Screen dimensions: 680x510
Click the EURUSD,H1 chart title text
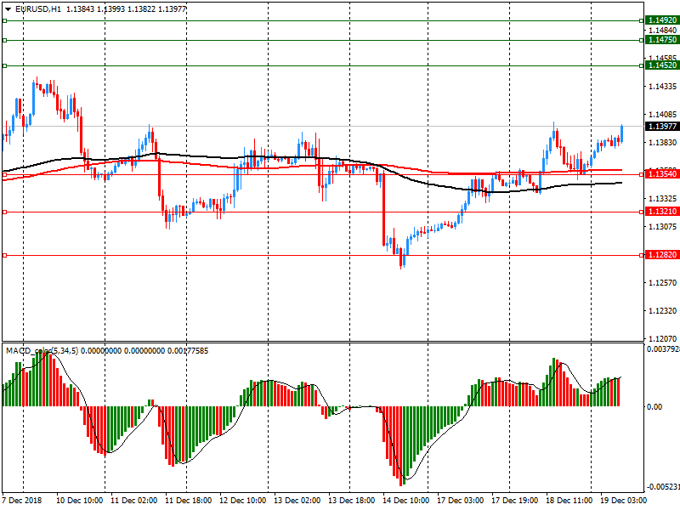38,8
